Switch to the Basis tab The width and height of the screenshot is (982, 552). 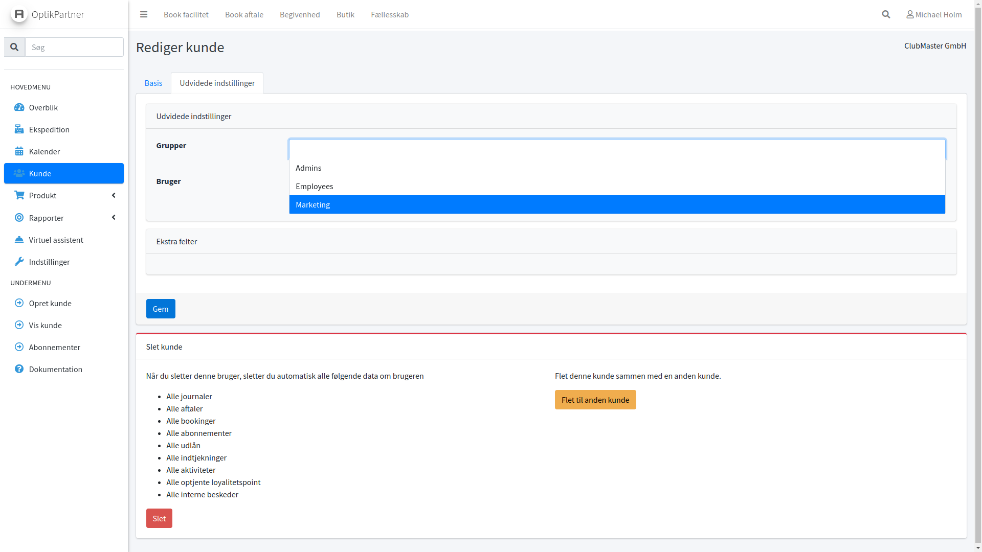(153, 83)
